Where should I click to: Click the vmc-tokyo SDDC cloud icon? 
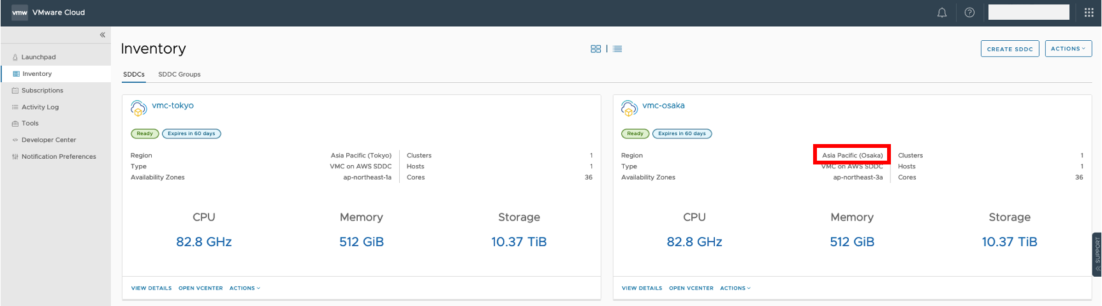(x=138, y=108)
